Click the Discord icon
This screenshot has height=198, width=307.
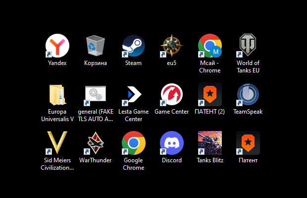pyautogui.click(x=172, y=143)
